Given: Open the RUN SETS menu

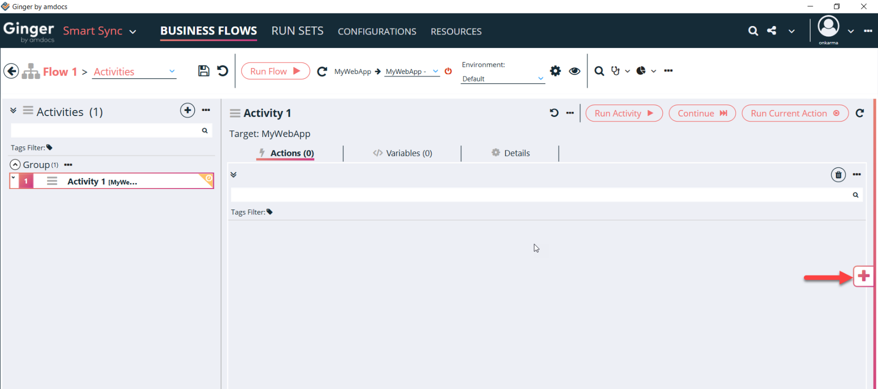Looking at the screenshot, I should pos(297,31).
